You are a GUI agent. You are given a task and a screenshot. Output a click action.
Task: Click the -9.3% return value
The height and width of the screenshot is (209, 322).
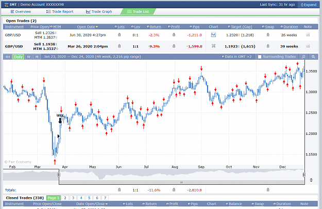154,46
